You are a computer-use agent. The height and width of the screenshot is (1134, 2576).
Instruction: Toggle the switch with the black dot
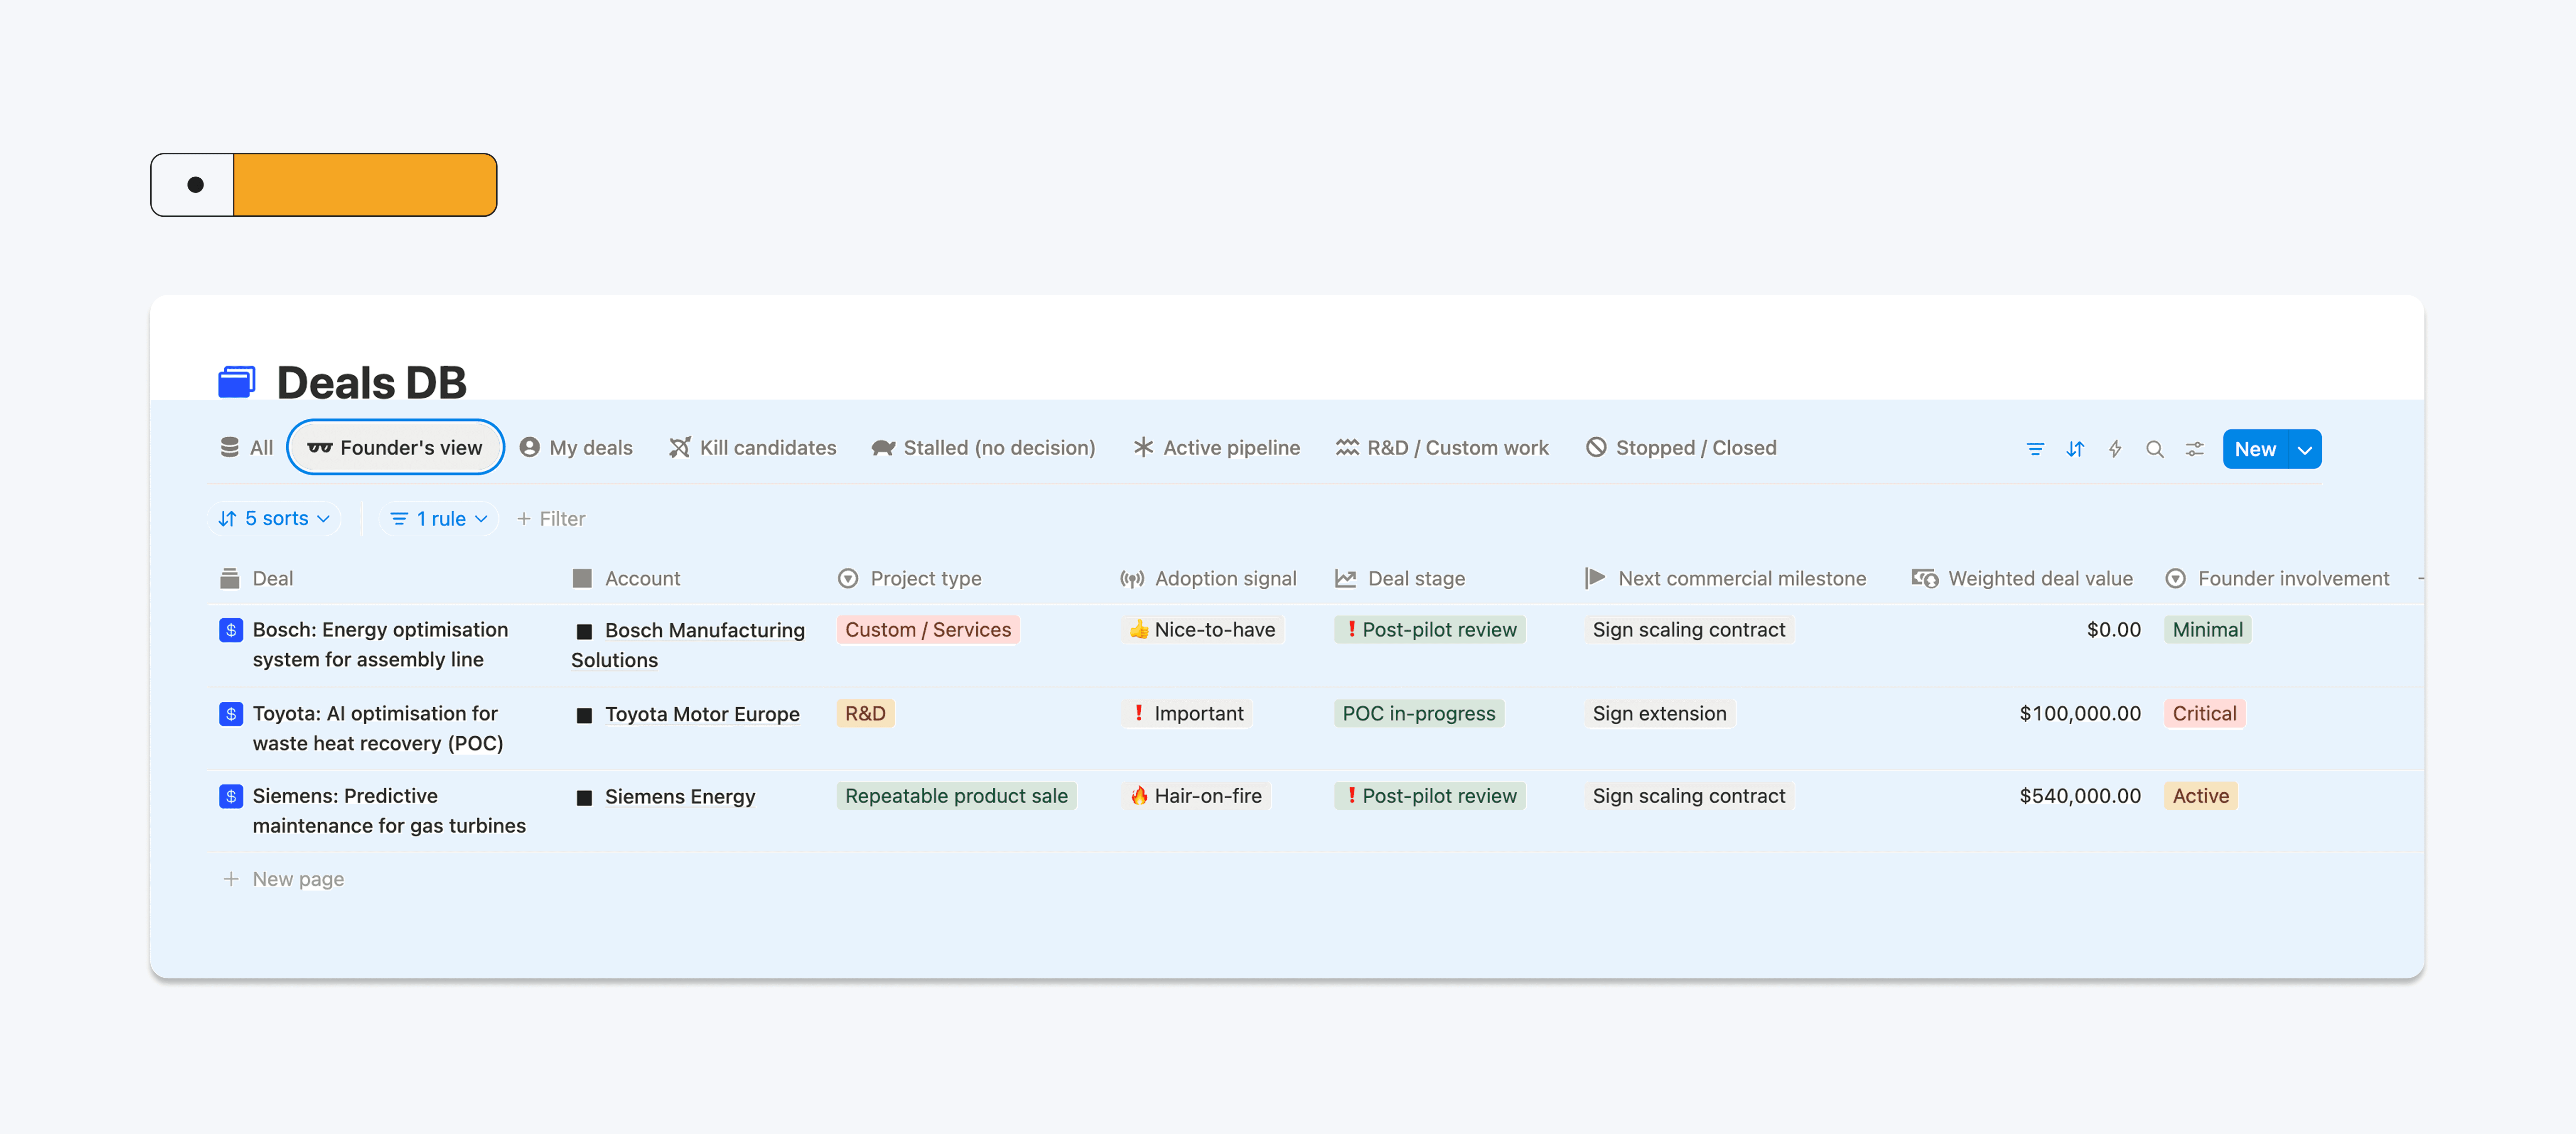click(x=194, y=185)
